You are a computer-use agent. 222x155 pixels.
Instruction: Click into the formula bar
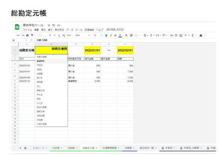pos(125,41)
